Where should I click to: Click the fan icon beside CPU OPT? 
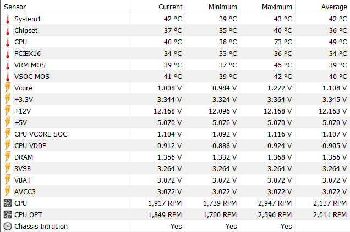pyautogui.click(x=8, y=214)
